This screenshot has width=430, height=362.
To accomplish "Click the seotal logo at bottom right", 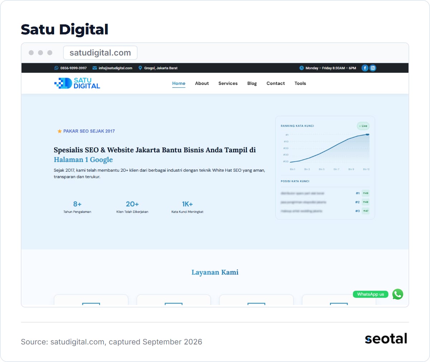I will tap(386, 339).
